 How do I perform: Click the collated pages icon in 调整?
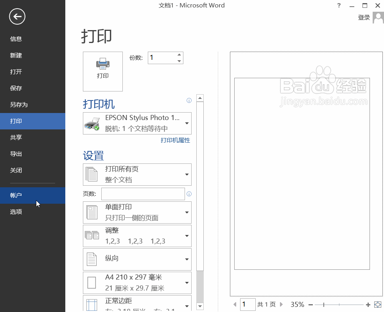click(92, 235)
